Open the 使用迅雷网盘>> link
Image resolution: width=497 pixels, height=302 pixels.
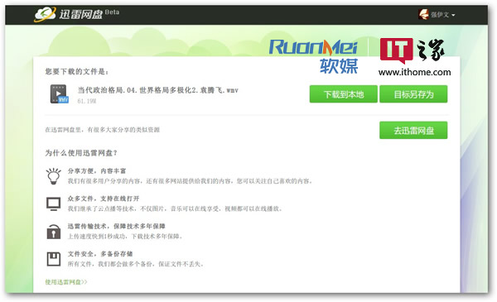click(66, 282)
